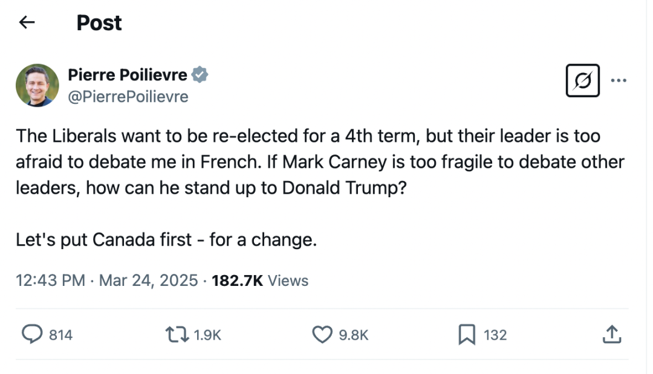Click the Post page heading
The height and width of the screenshot is (374, 653).
tap(99, 23)
